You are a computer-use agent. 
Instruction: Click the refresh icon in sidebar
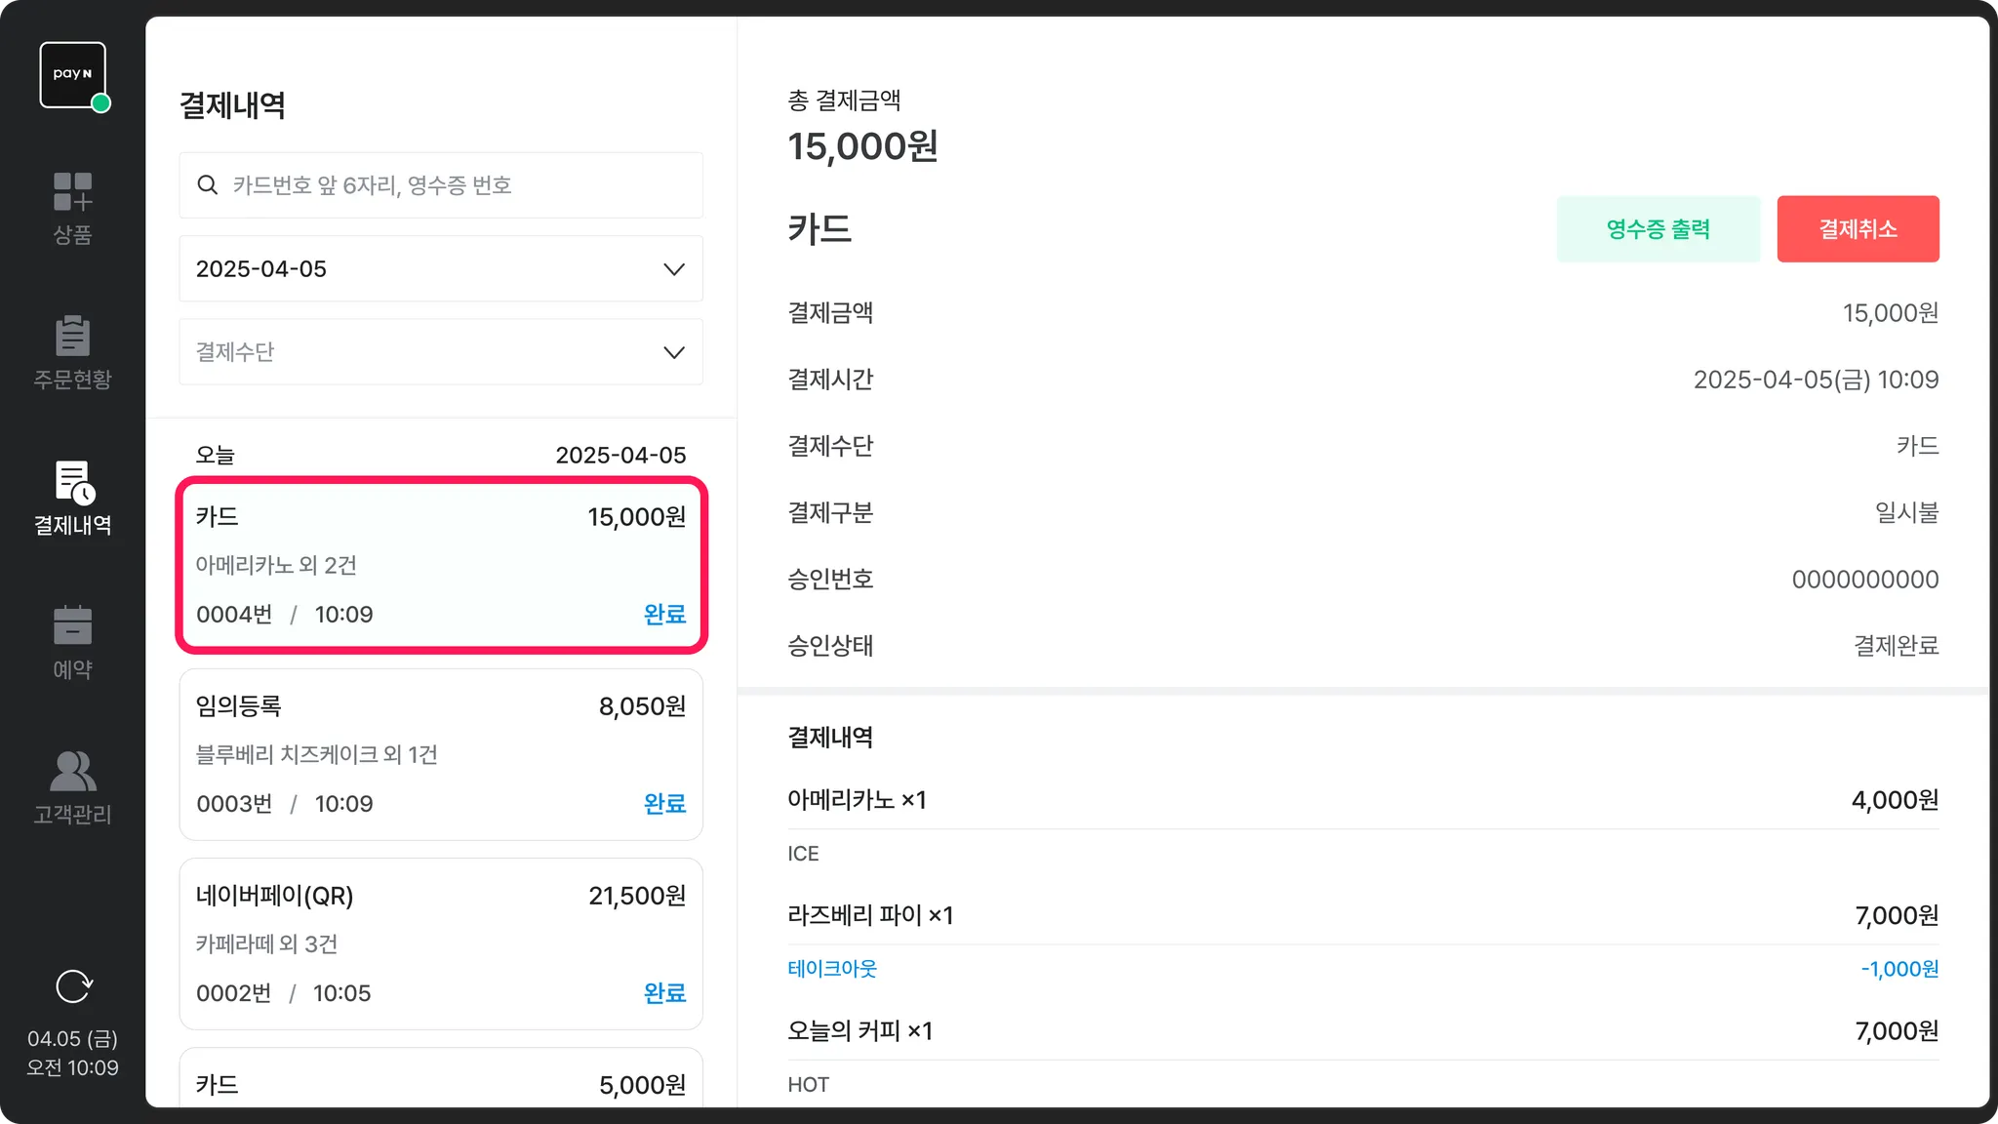coord(73,986)
